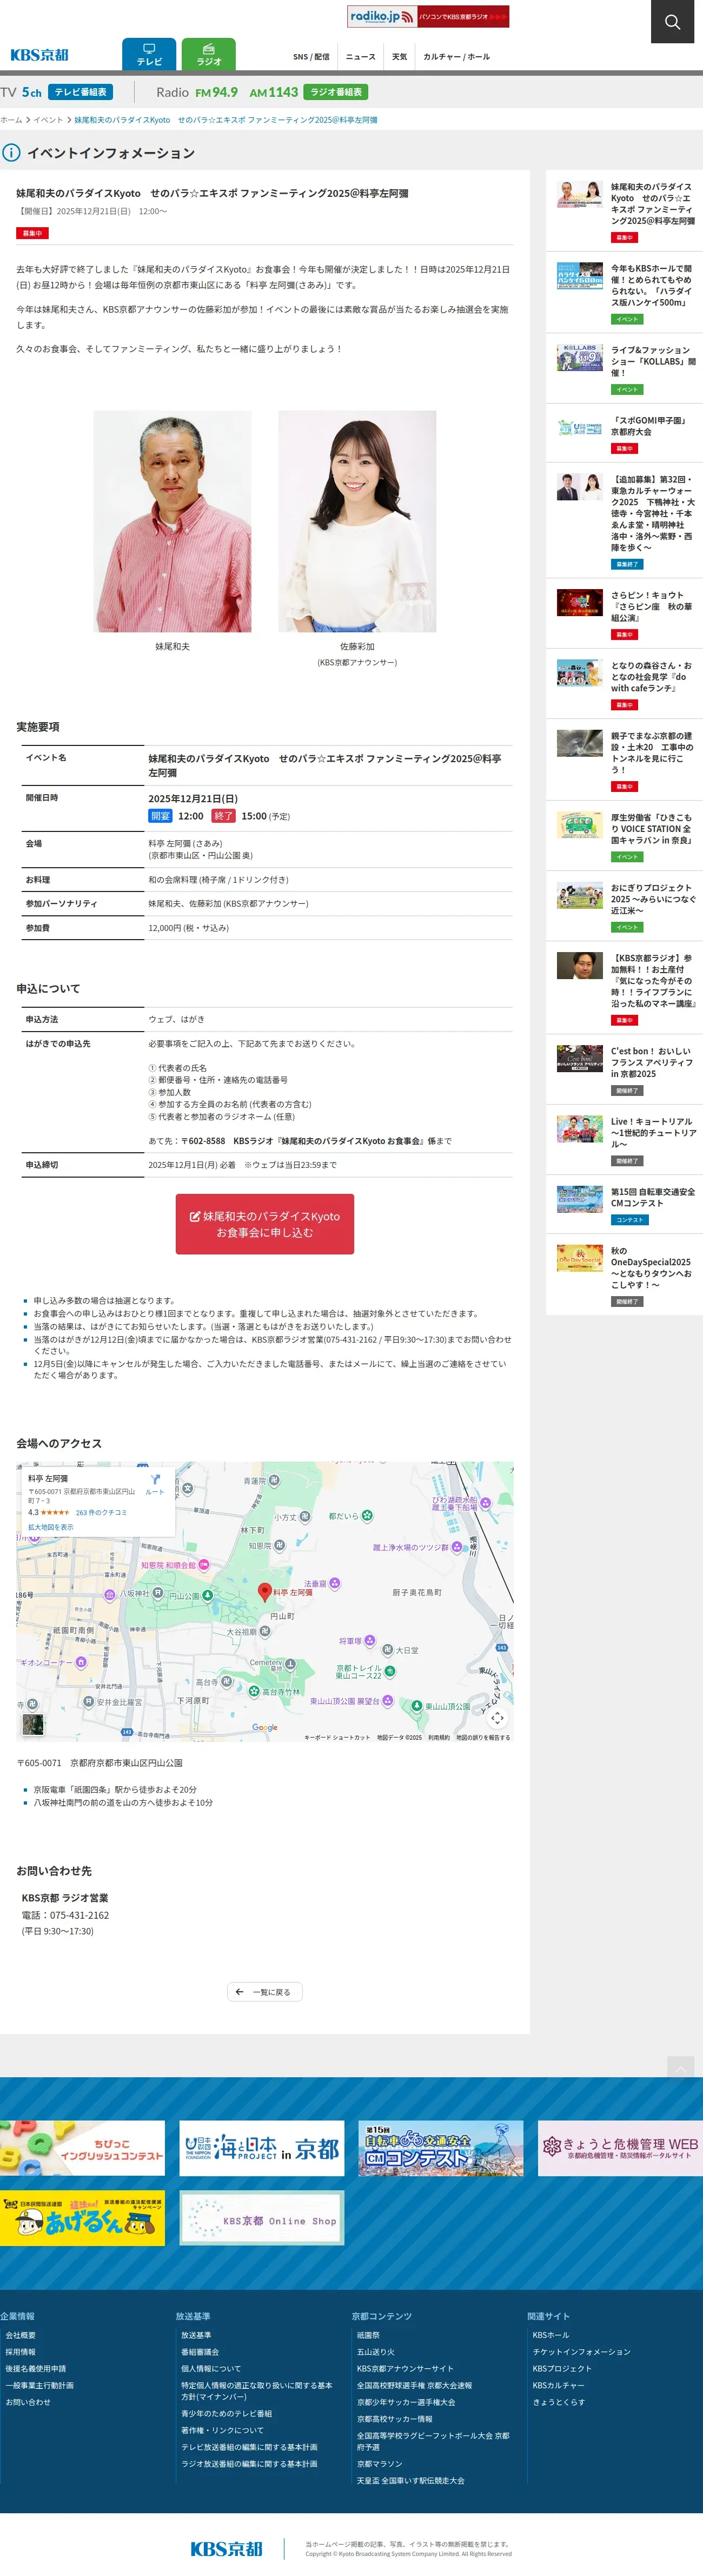Select the 東山山頂公園 marker on the map
This screenshot has width=703, height=2576.
click(x=417, y=1706)
